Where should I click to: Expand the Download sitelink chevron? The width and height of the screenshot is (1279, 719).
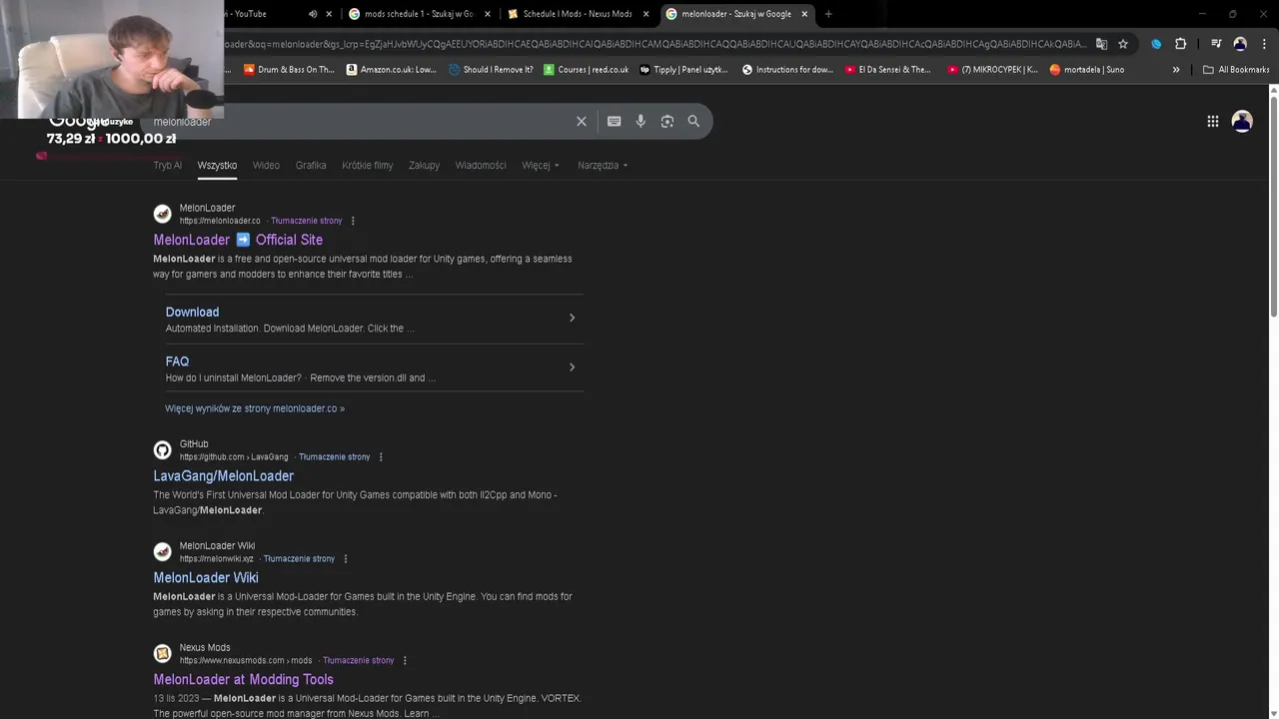pos(572,318)
